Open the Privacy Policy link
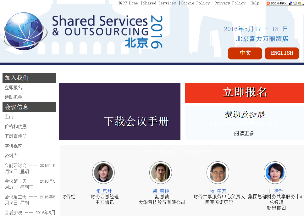This screenshot has height=216, width=304. 230,3
